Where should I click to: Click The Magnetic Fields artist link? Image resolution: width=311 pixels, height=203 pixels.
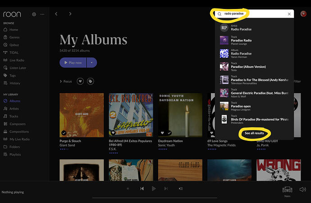pos(221,145)
